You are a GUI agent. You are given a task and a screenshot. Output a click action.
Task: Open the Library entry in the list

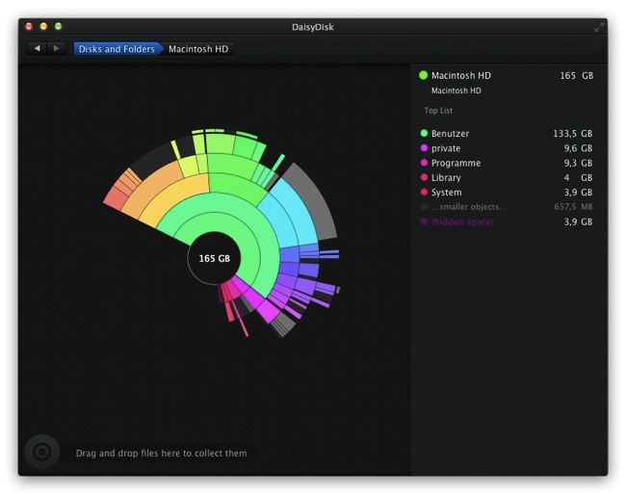[446, 178]
